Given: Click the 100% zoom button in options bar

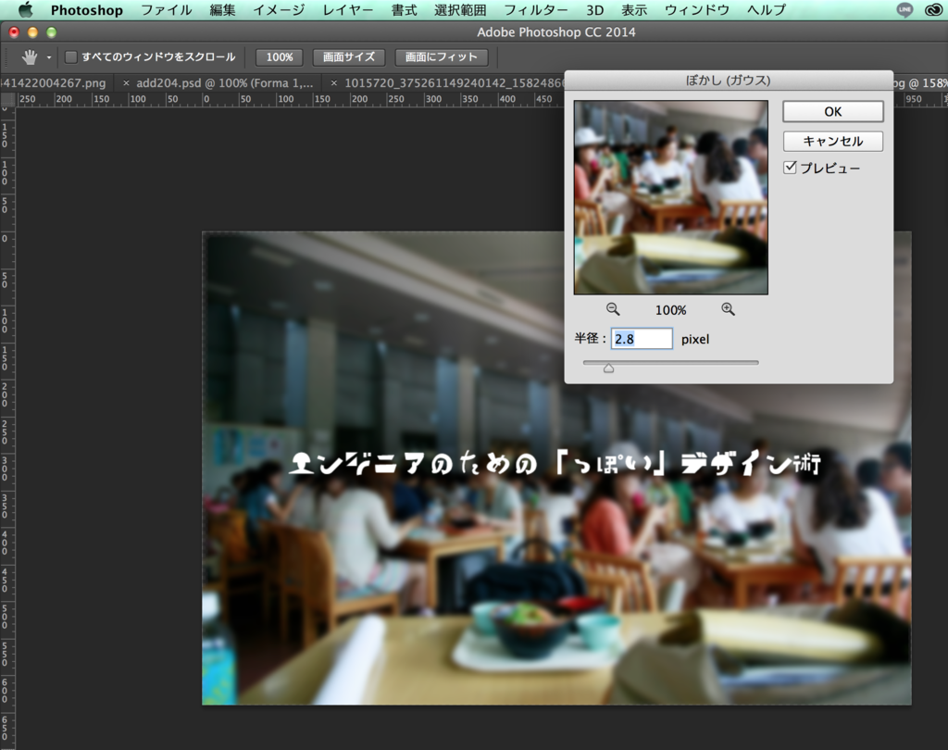Looking at the screenshot, I should (x=280, y=57).
